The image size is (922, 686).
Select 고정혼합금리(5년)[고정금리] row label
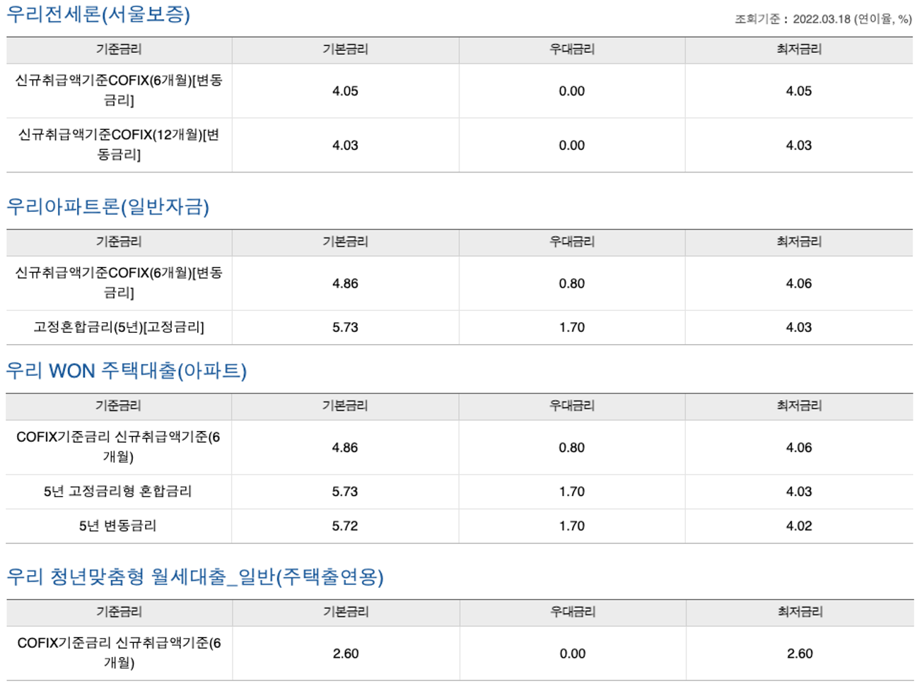point(119,327)
